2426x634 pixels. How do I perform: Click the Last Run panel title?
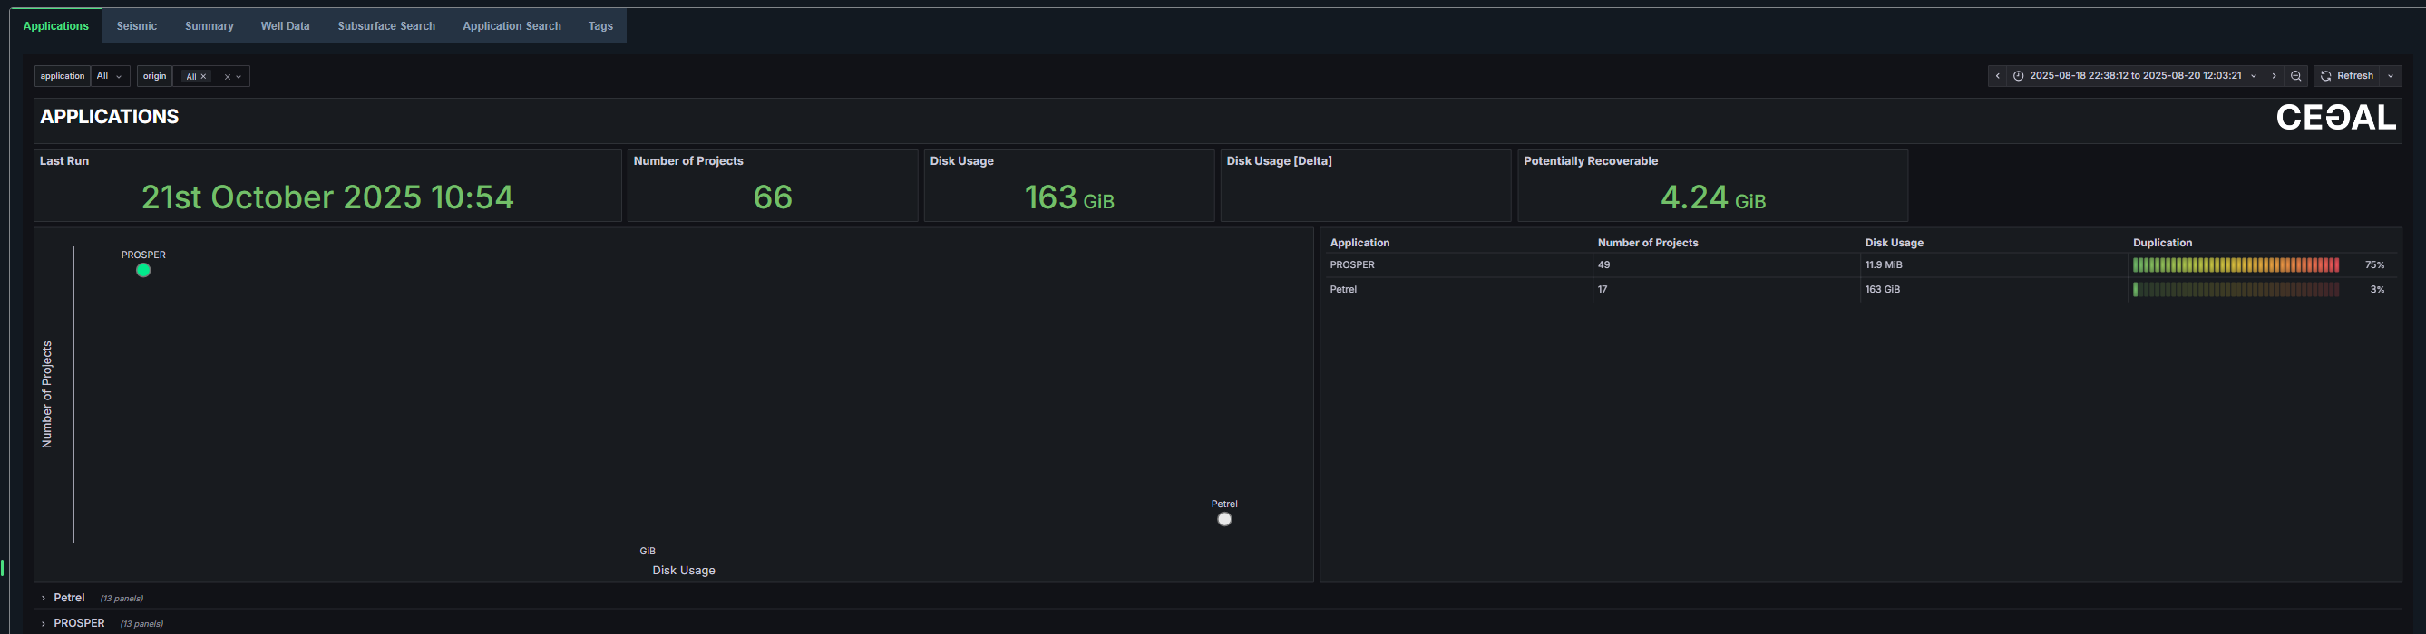point(64,161)
